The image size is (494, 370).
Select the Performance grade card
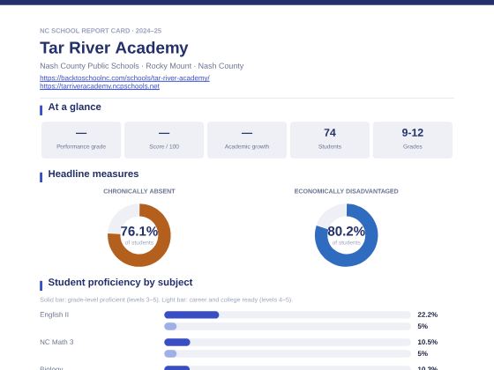(81, 140)
